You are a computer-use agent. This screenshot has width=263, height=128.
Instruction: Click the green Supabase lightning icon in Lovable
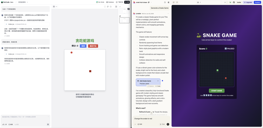[x=230, y=2]
